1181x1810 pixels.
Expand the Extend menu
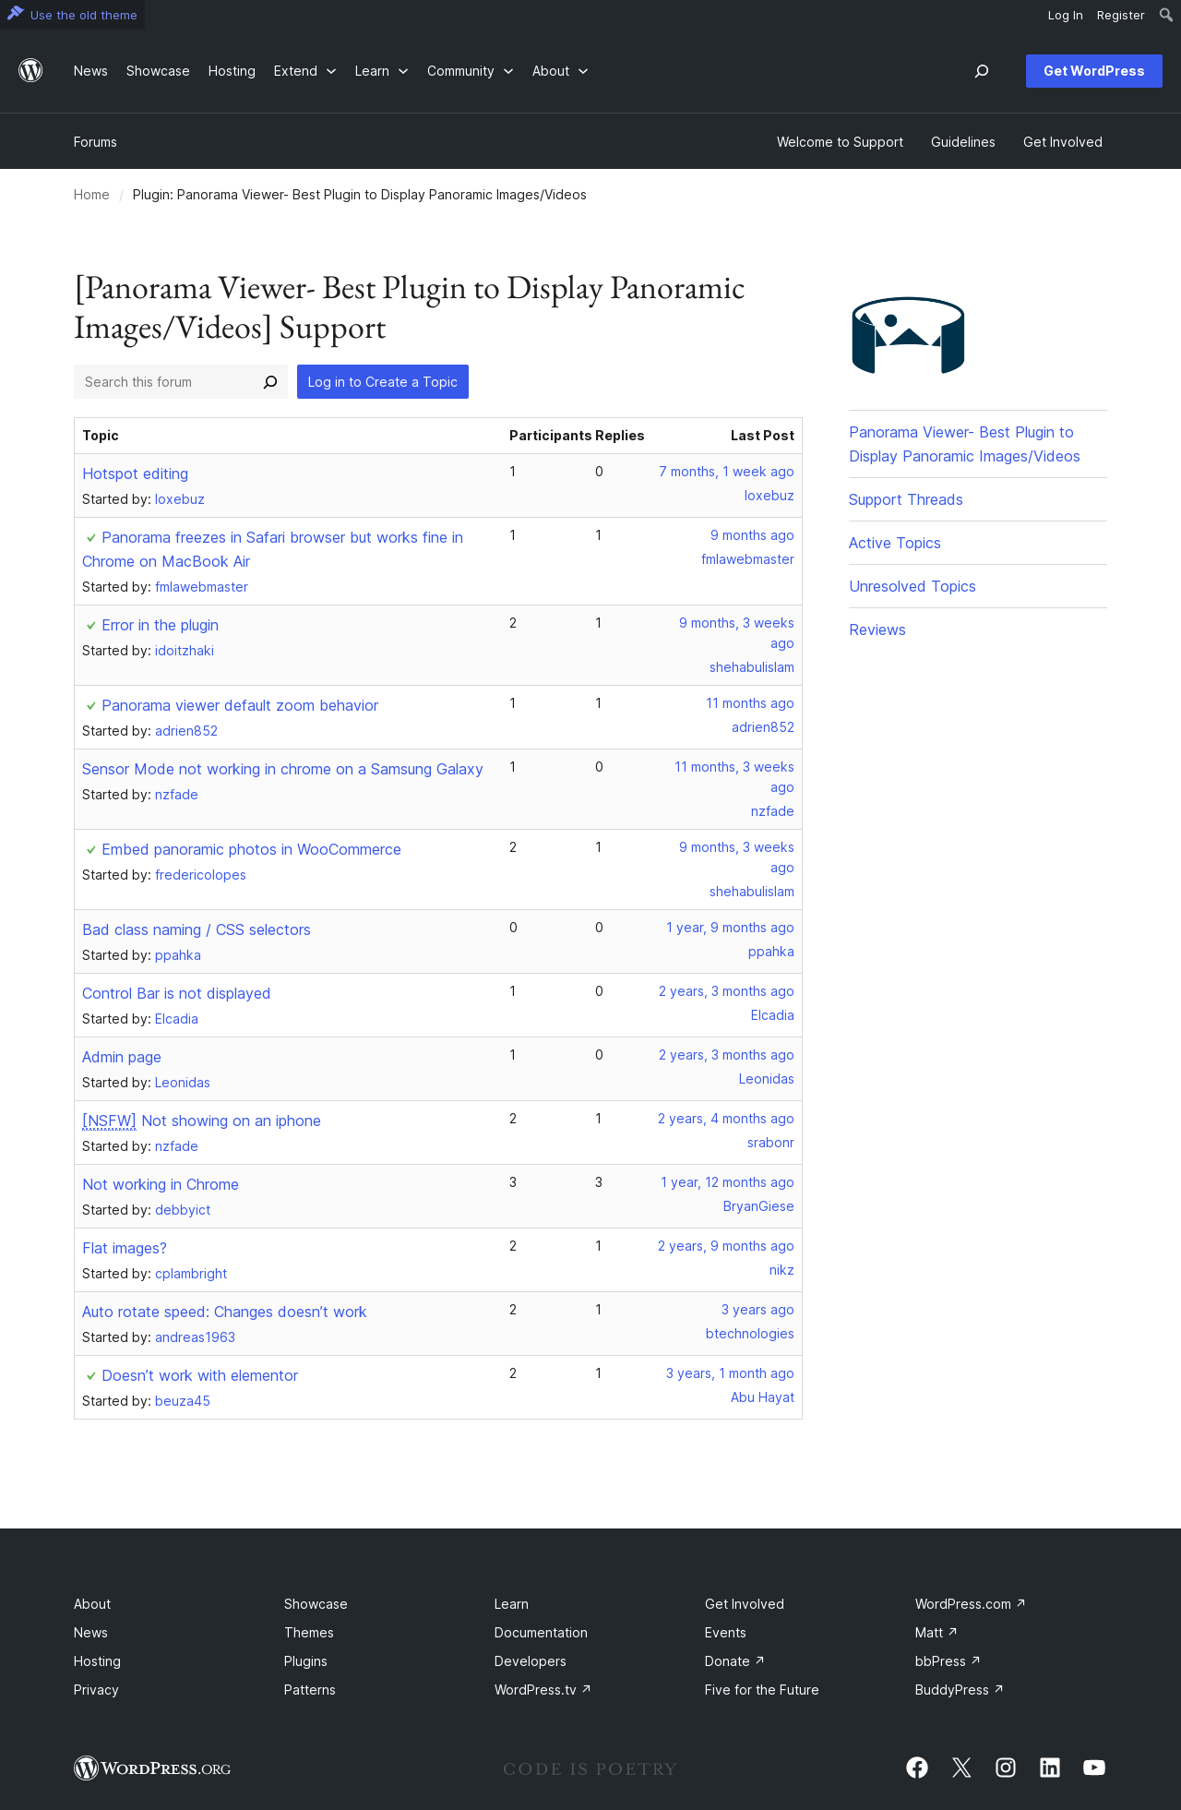(x=305, y=71)
